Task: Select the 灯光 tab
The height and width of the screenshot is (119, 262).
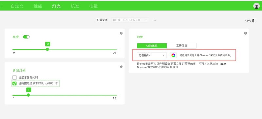Action: click(x=56, y=6)
